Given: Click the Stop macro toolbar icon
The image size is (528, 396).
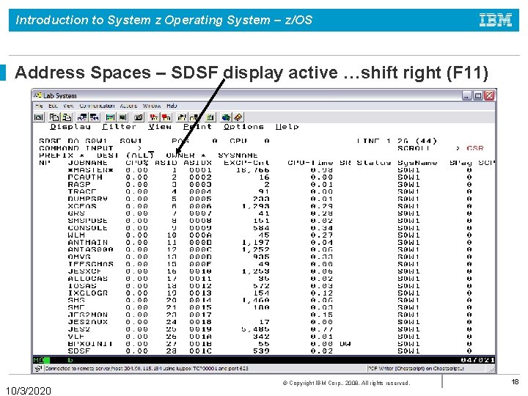Looking at the screenshot, I should pyautogui.click(x=166, y=117).
